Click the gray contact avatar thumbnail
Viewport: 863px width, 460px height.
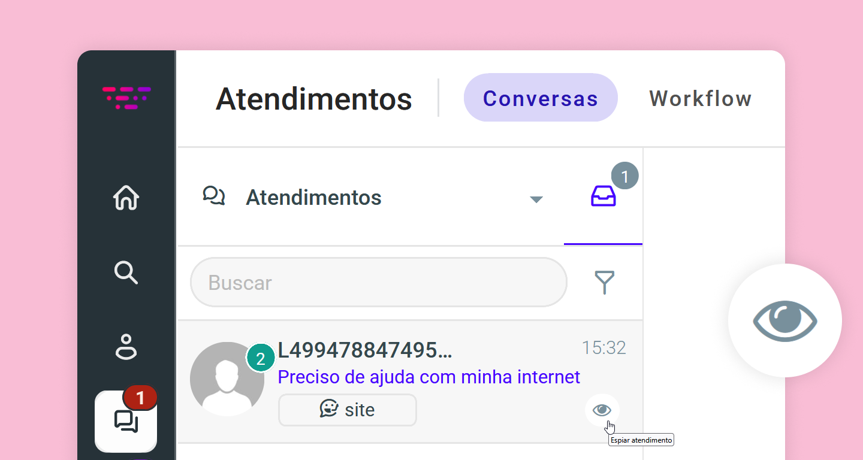click(x=227, y=379)
